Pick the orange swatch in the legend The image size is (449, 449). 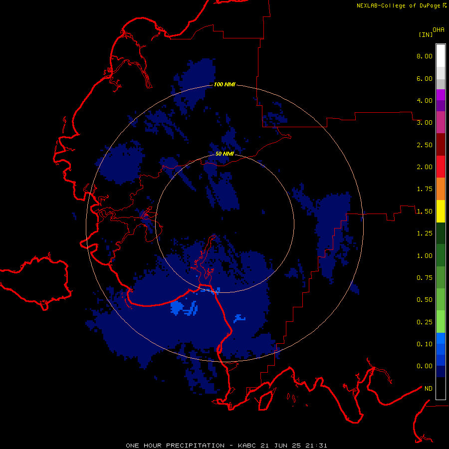[x=441, y=189]
